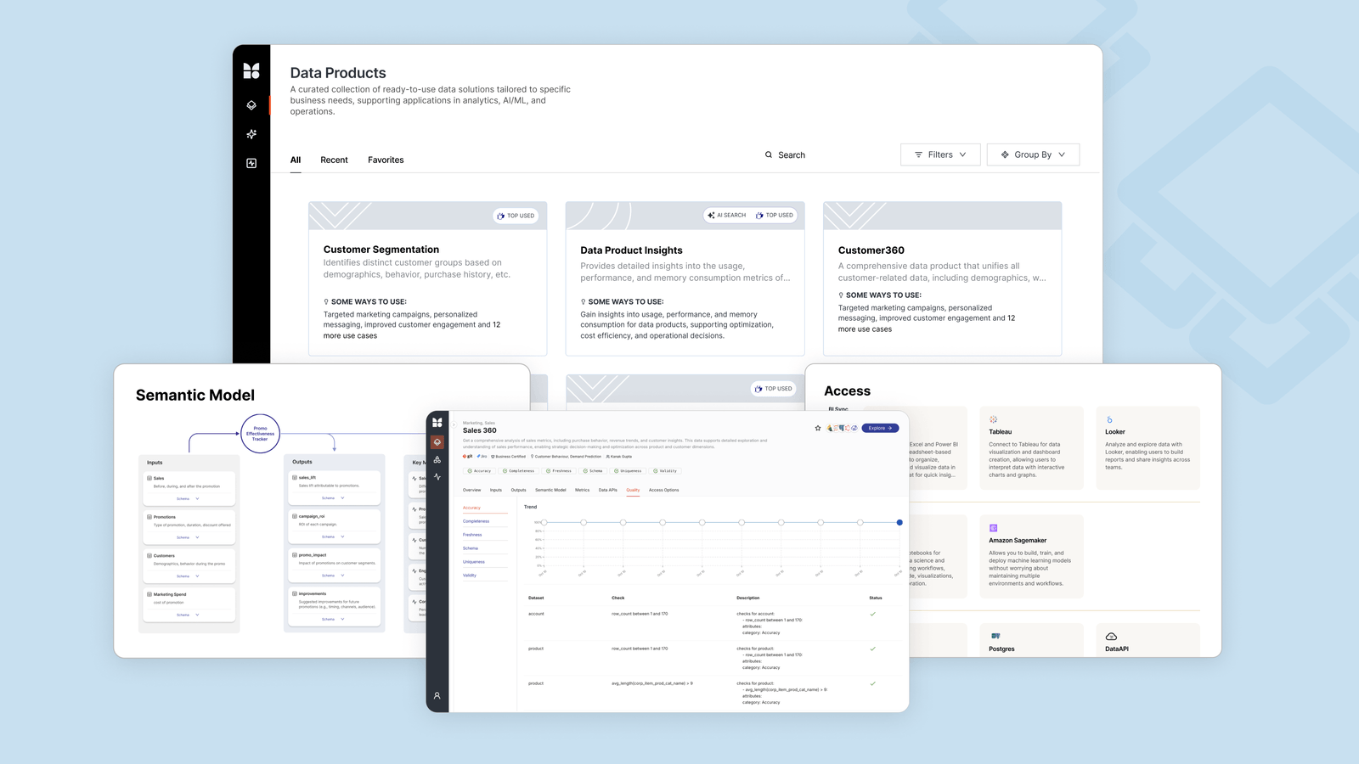Screen dimensions: 1359x764
Task: Switch to the Recent tab
Action: pyautogui.click(x=334, y=160)
